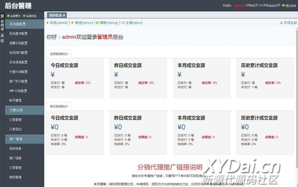298x187 pixels.
Task: Click the 刷新(ctrl+q) link
Action: click(109, 23)
